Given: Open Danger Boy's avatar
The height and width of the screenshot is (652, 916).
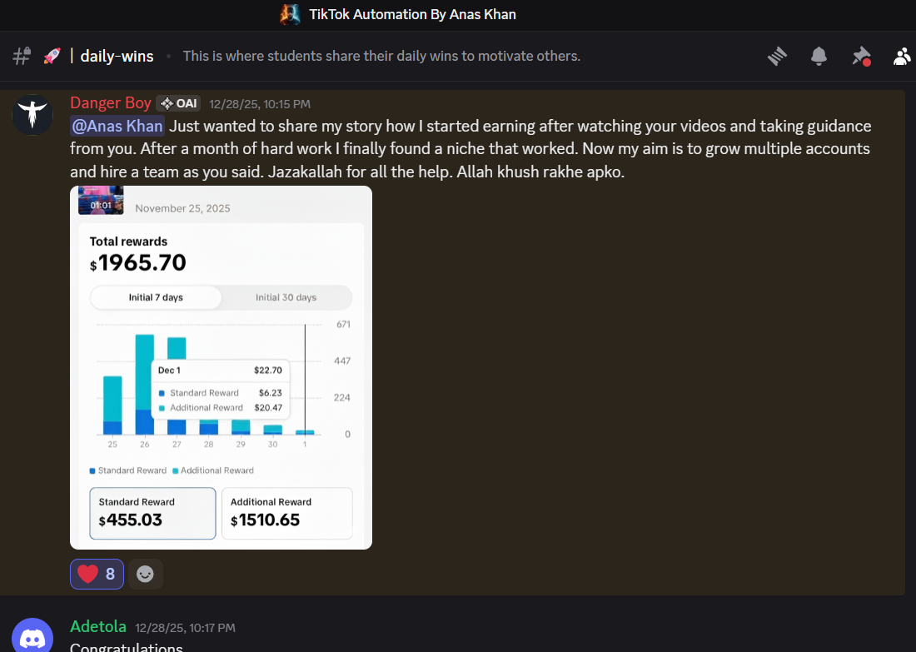Looking at the screenshot, I should (x=32, y=115).
